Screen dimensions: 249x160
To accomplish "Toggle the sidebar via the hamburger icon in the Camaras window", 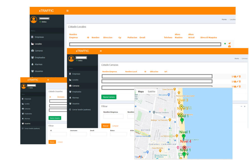I will coord(101,51).
